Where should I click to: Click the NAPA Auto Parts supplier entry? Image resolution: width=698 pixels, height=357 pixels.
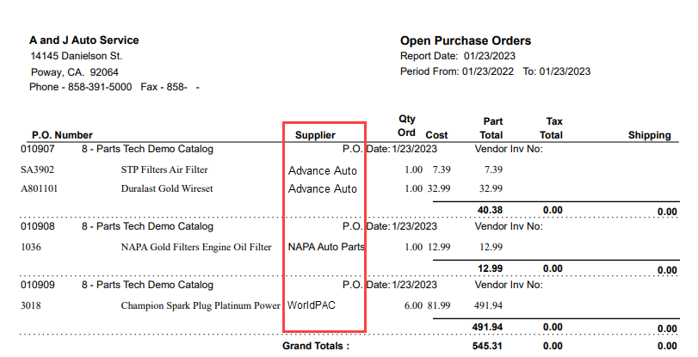coord(326,247)
